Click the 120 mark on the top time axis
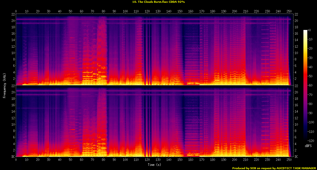317x170 pixels. click(147, 11)
